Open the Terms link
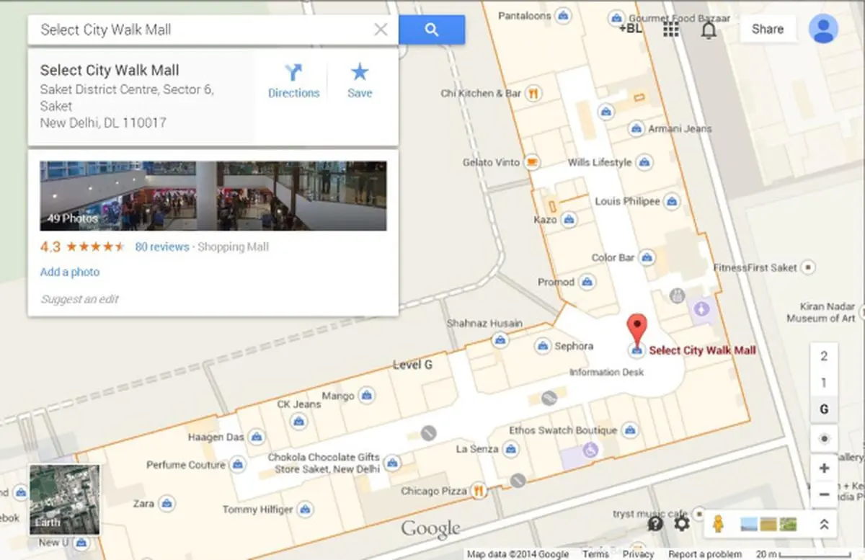Image resolution: width=865 pixels, height=560 pixels. (x=595, y=554)
